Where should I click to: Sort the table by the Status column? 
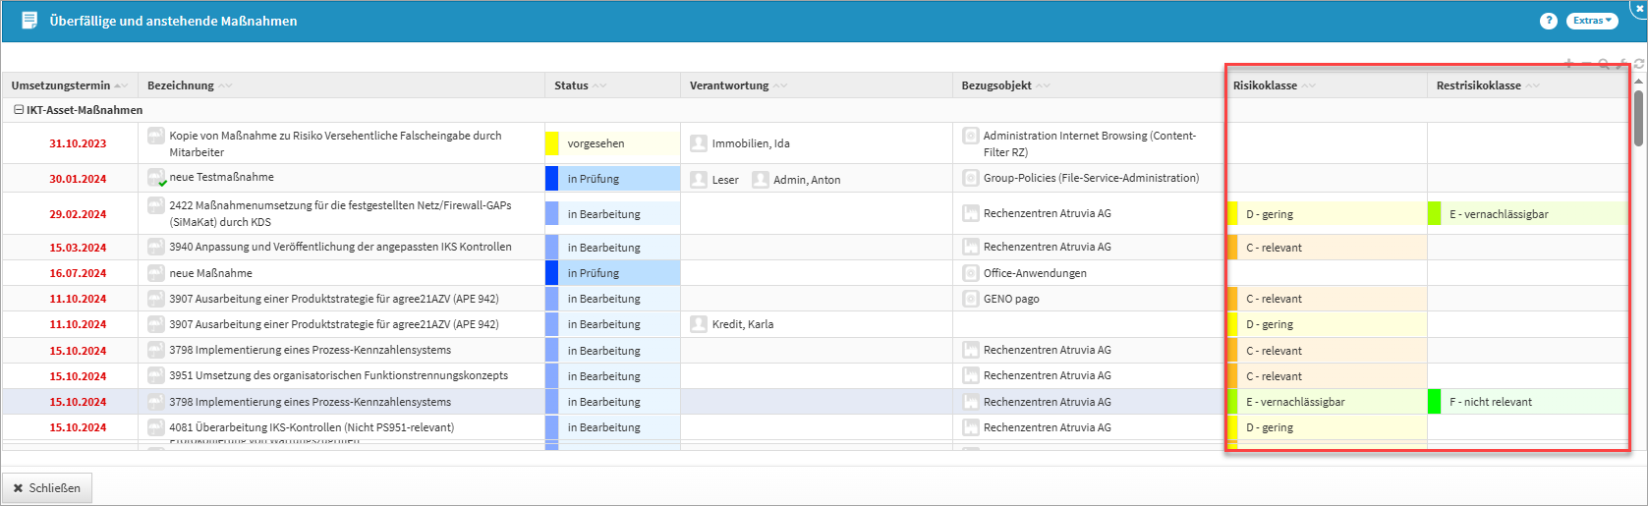571,85
